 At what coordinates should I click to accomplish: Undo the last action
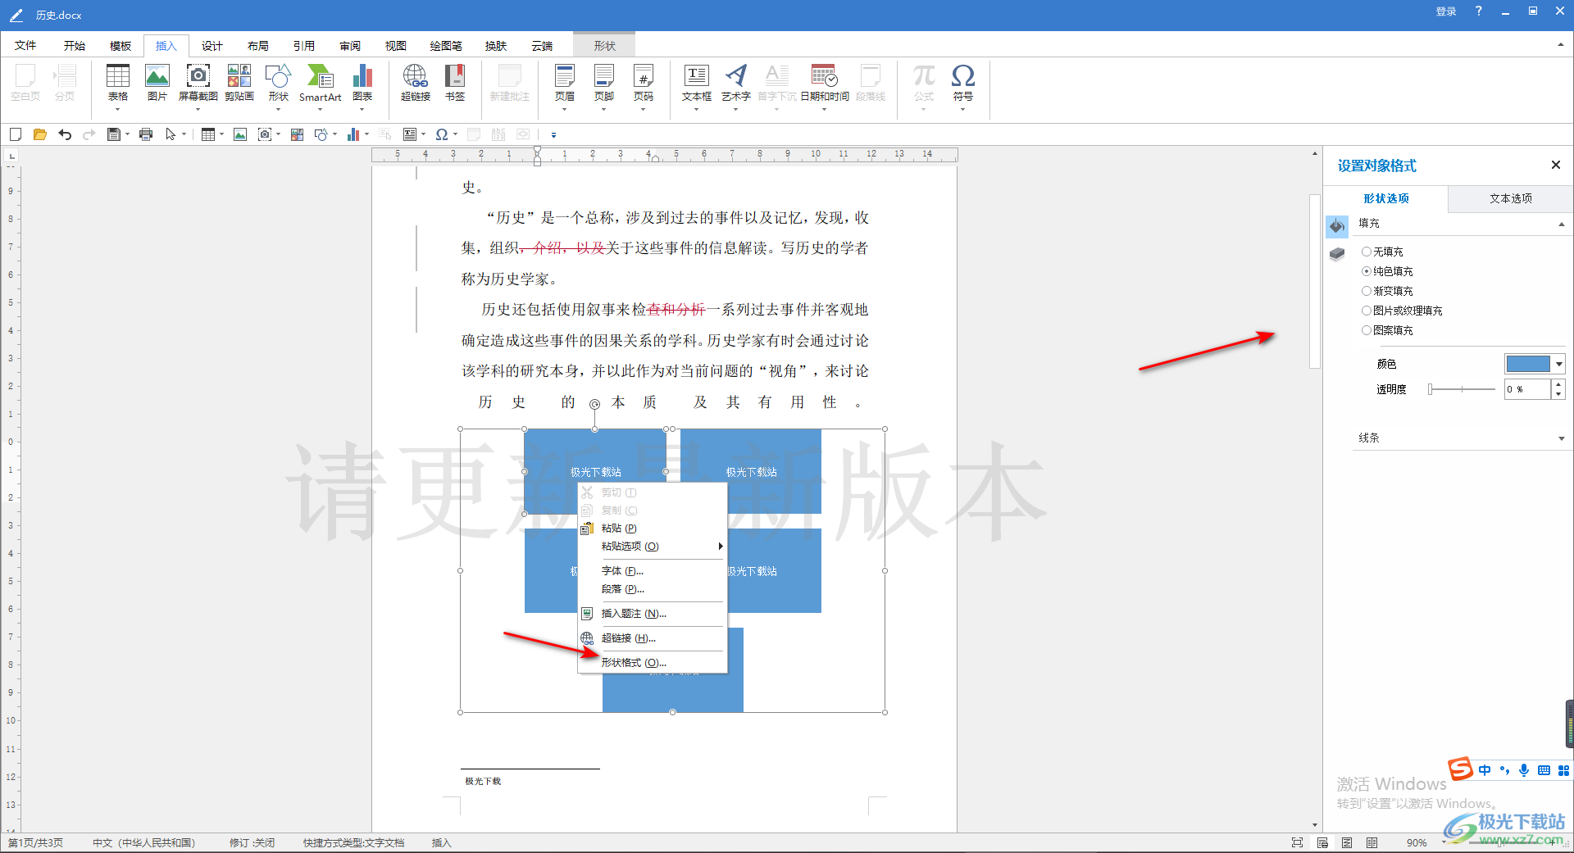click(x=65, y=134)
